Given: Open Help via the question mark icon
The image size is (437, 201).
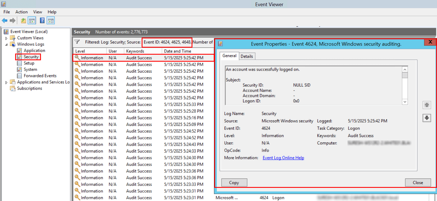Looking at the screenshot, I should pos(42,20).
